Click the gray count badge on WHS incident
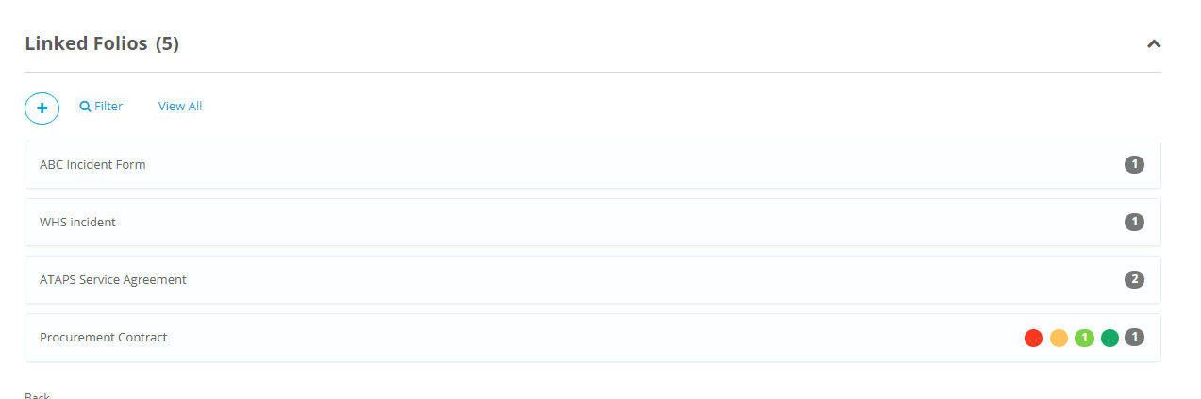Image resolution: width=1201 pixels, height=399 pixels. pyautogui.click(x=1134, y=223)
